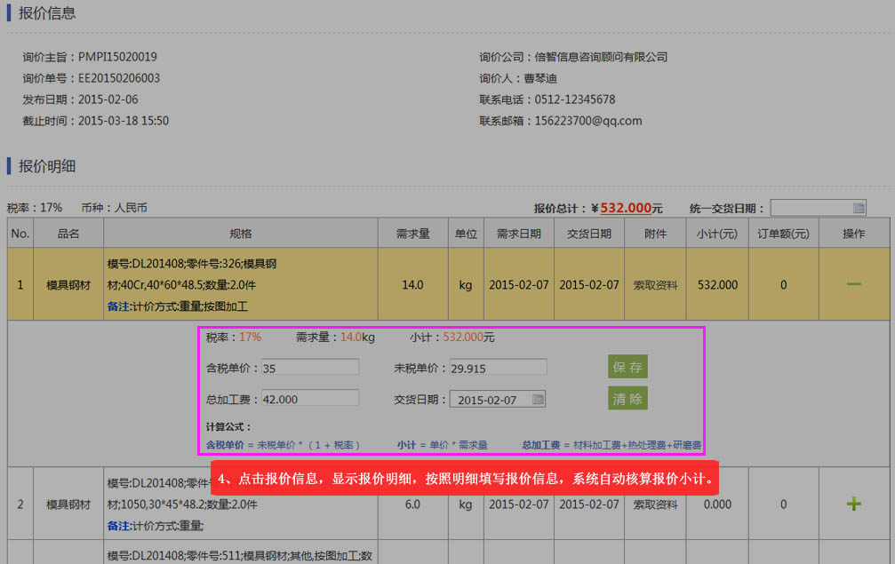Click into the 未税单价 input field
895x564 pixels.
click(497, 368)
